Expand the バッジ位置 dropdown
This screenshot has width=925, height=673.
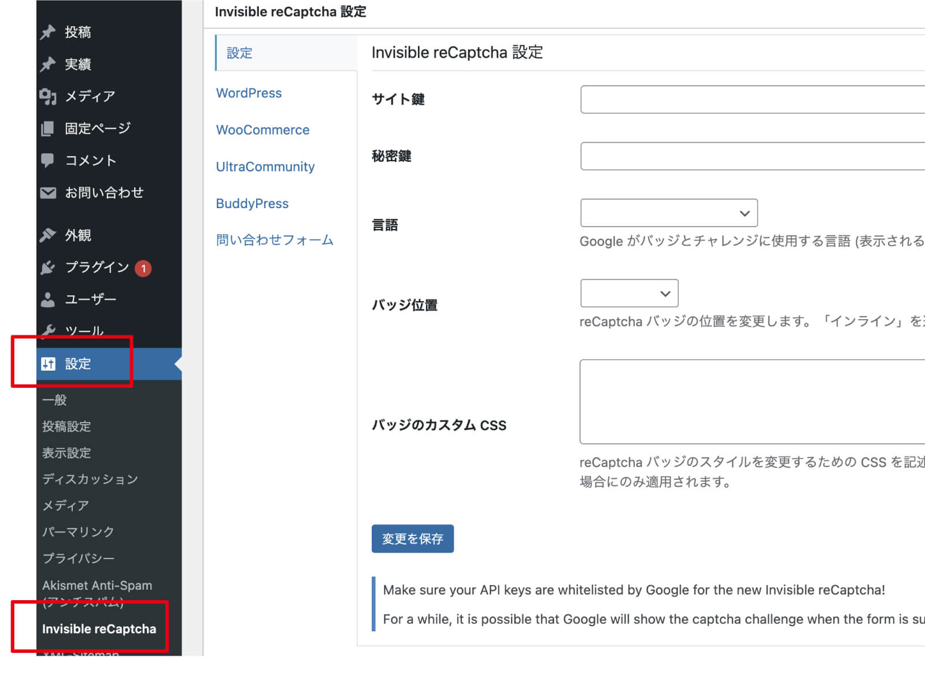(628, 294)
